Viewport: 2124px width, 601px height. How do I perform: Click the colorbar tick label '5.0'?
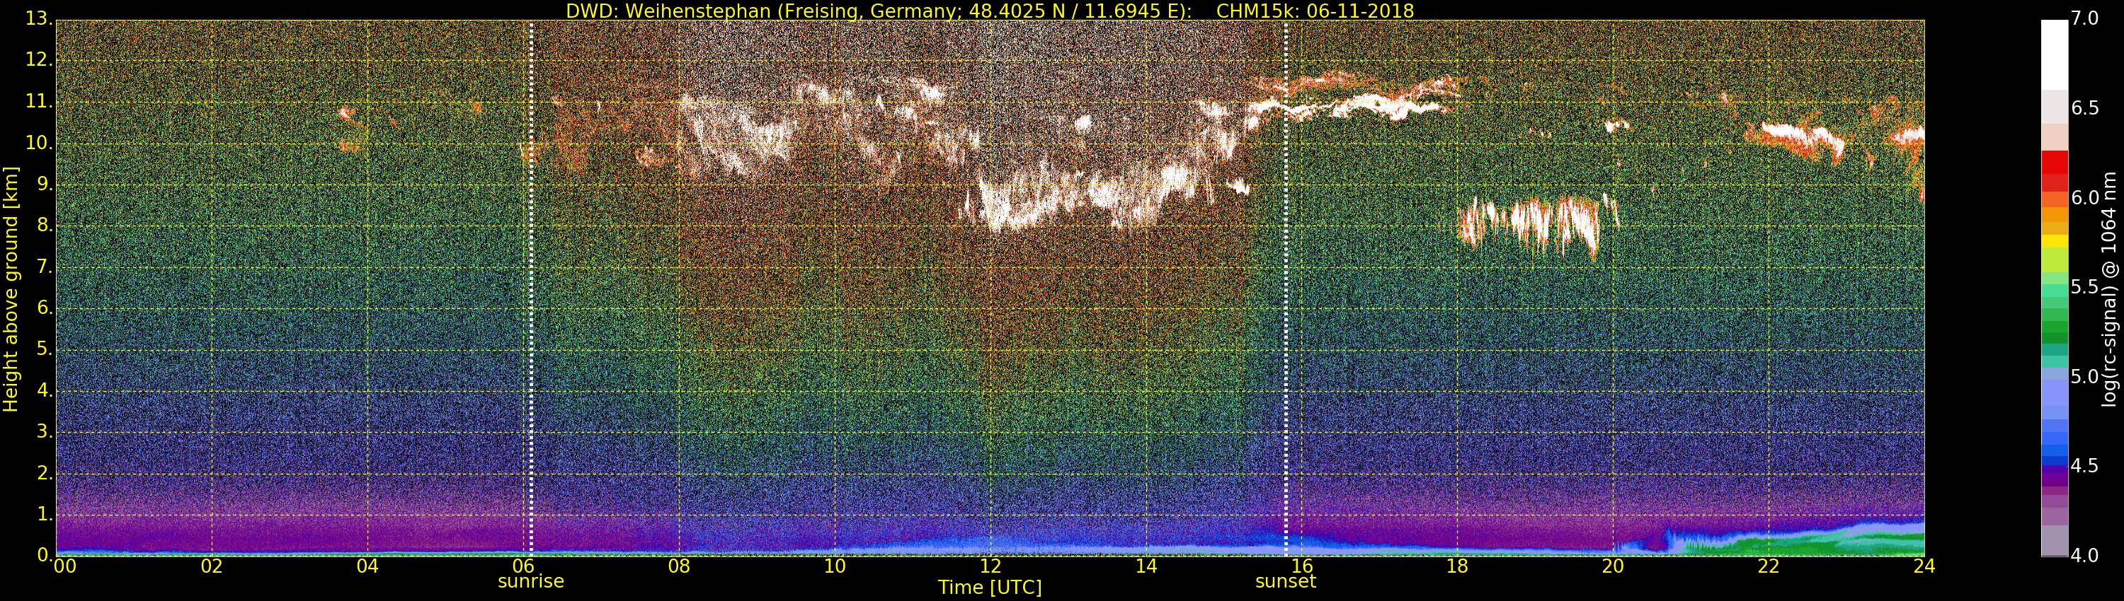point(2084,376)
